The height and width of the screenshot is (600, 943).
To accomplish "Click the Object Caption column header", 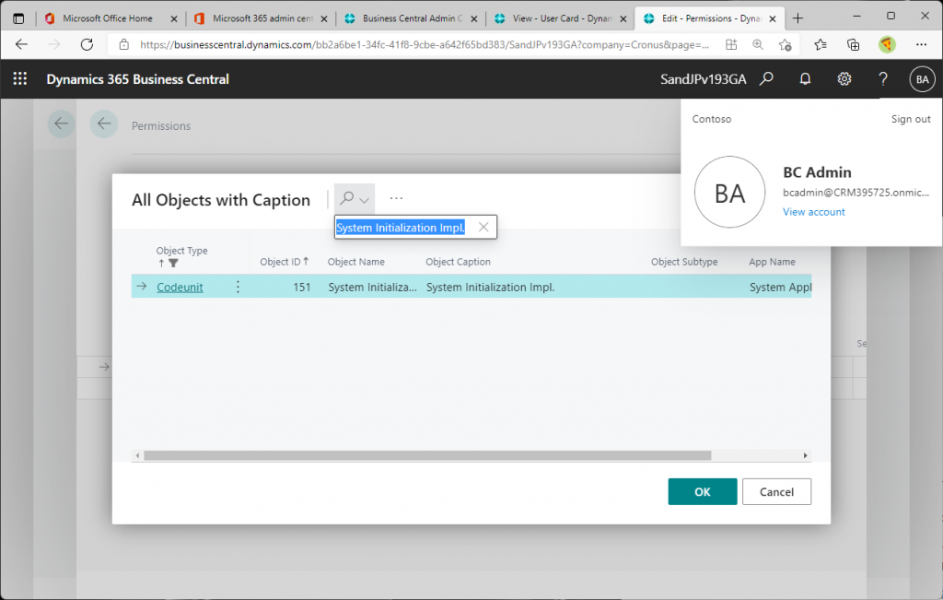I will (459, 262).
